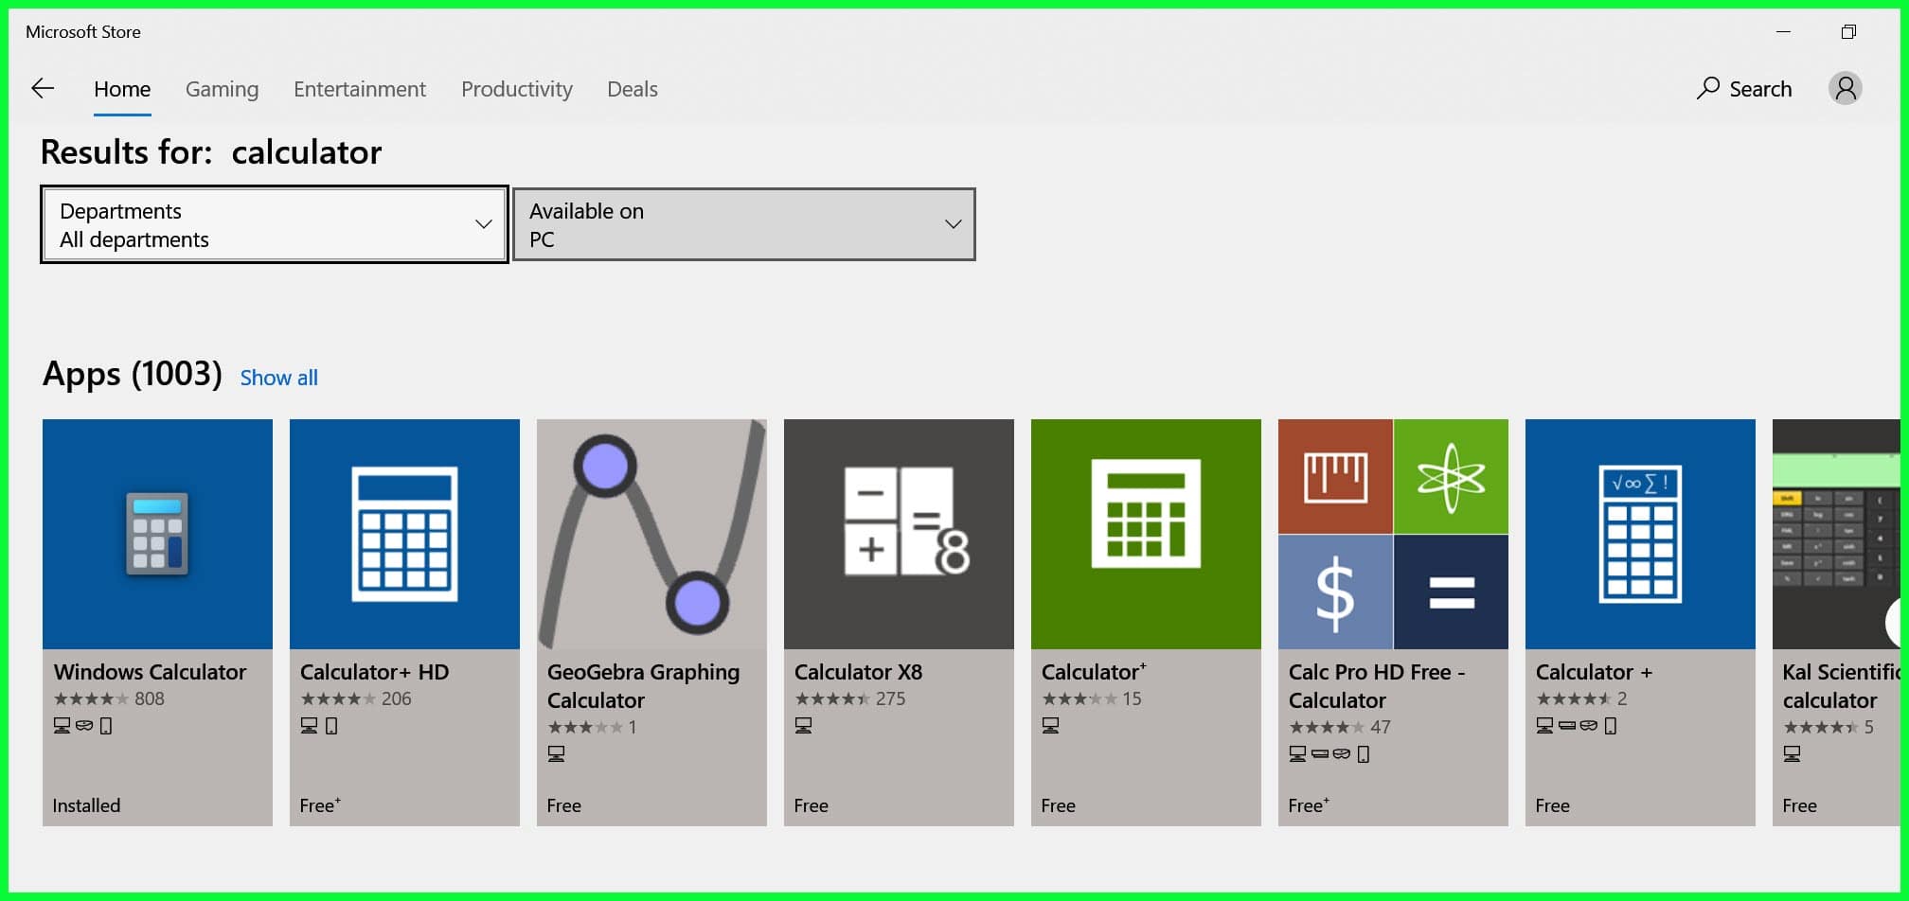Click the Apps (1003) section heading
This screenshot has width=1909, height=901.
pos(133,375)
